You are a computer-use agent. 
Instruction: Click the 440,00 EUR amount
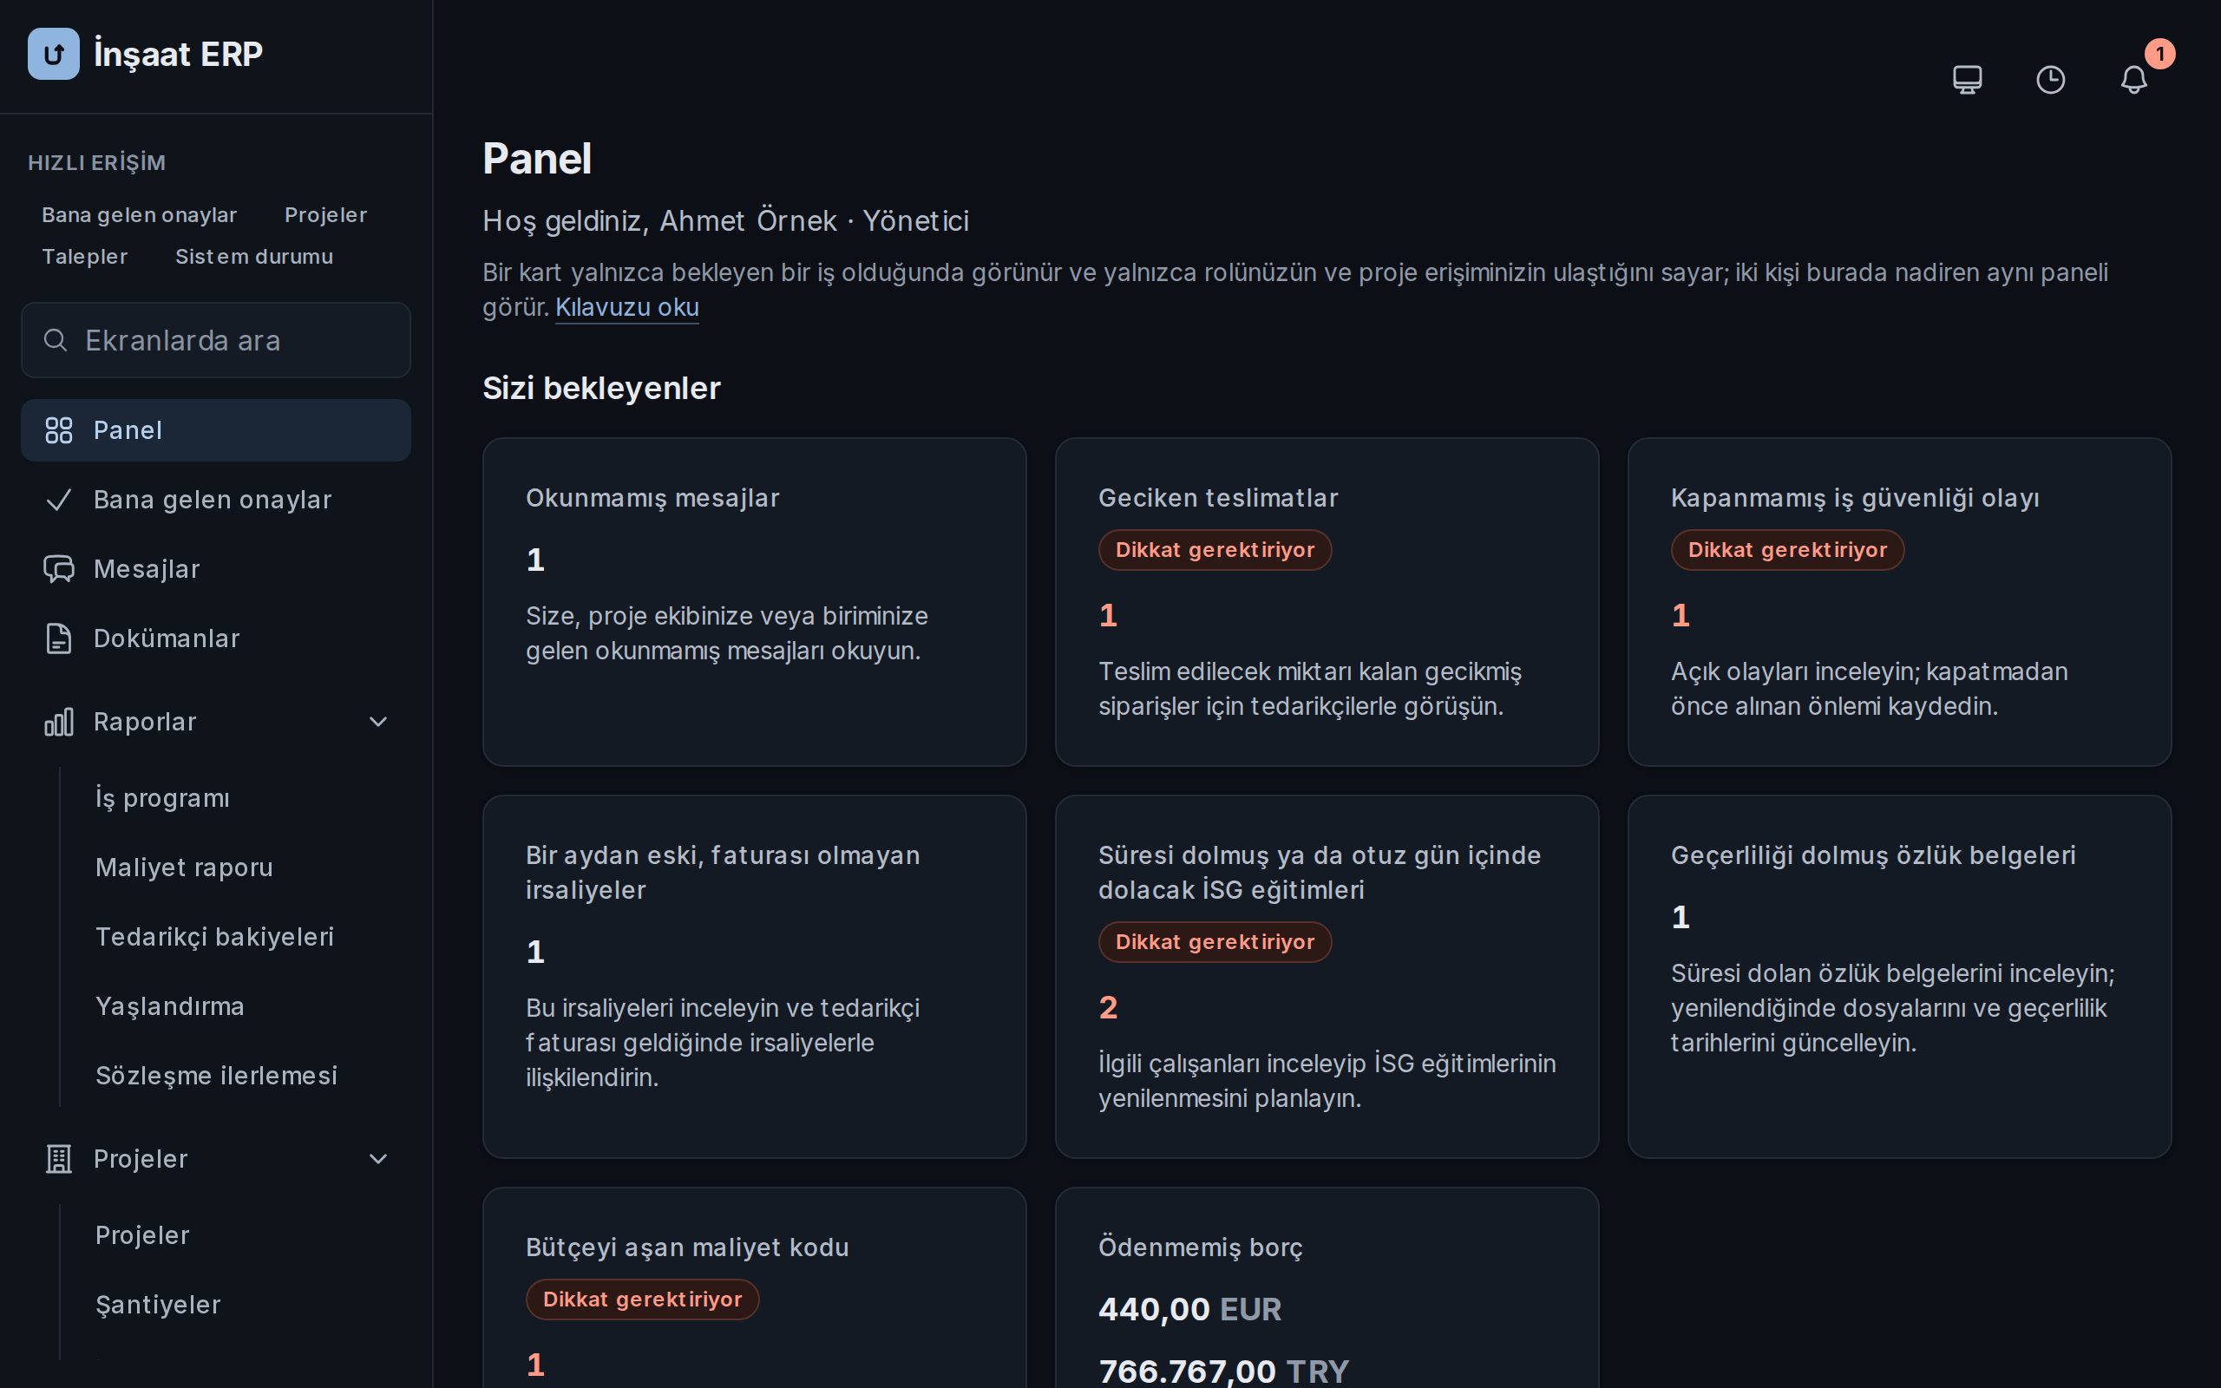1189,1309
